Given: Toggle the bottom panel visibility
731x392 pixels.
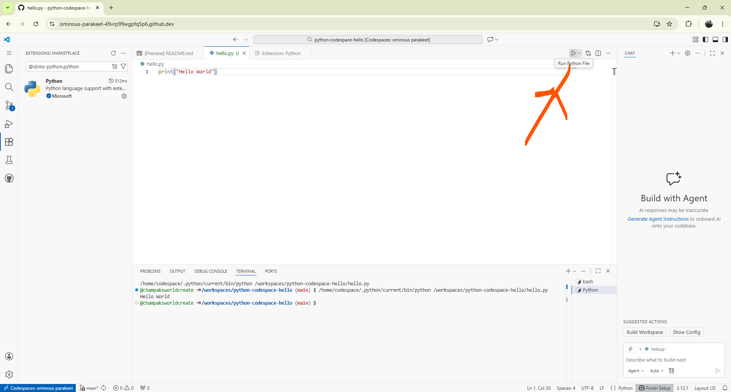Looking at the screenshot, I should tap(715, 40).
